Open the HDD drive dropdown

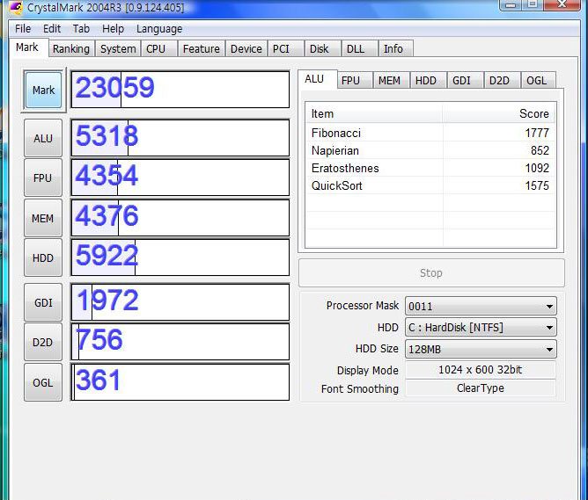[x=481, y=328]
